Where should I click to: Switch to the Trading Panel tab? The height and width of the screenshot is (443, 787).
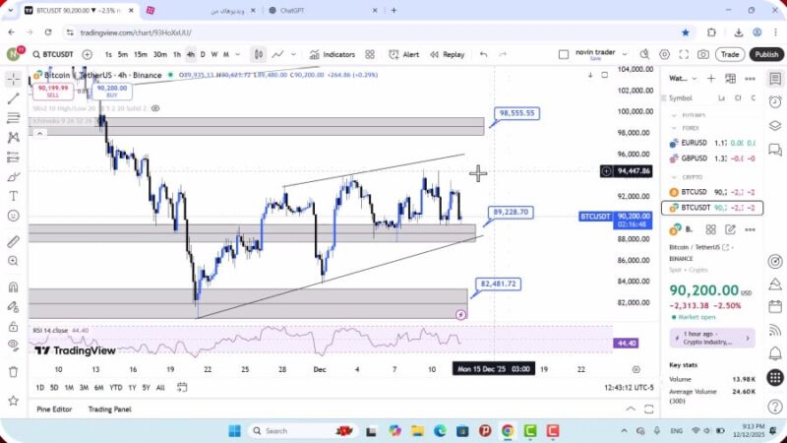coord(109,409)
